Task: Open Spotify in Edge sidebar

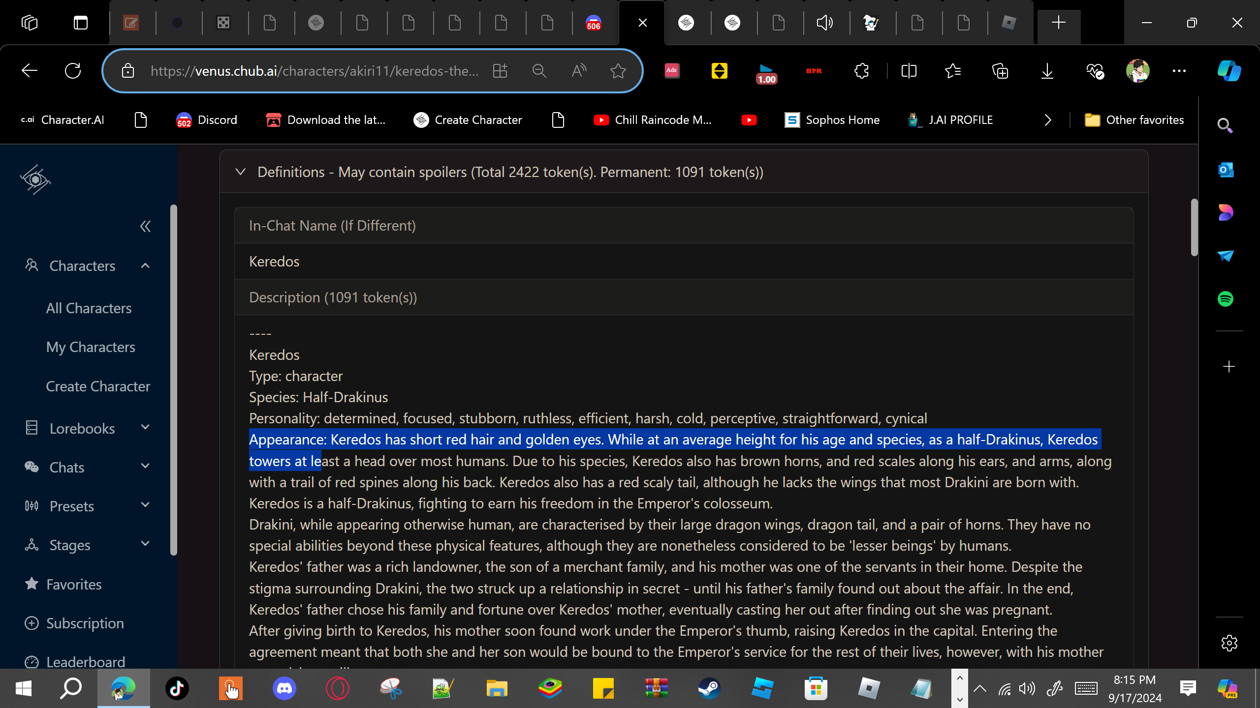Action: (x=1225, y=299)
